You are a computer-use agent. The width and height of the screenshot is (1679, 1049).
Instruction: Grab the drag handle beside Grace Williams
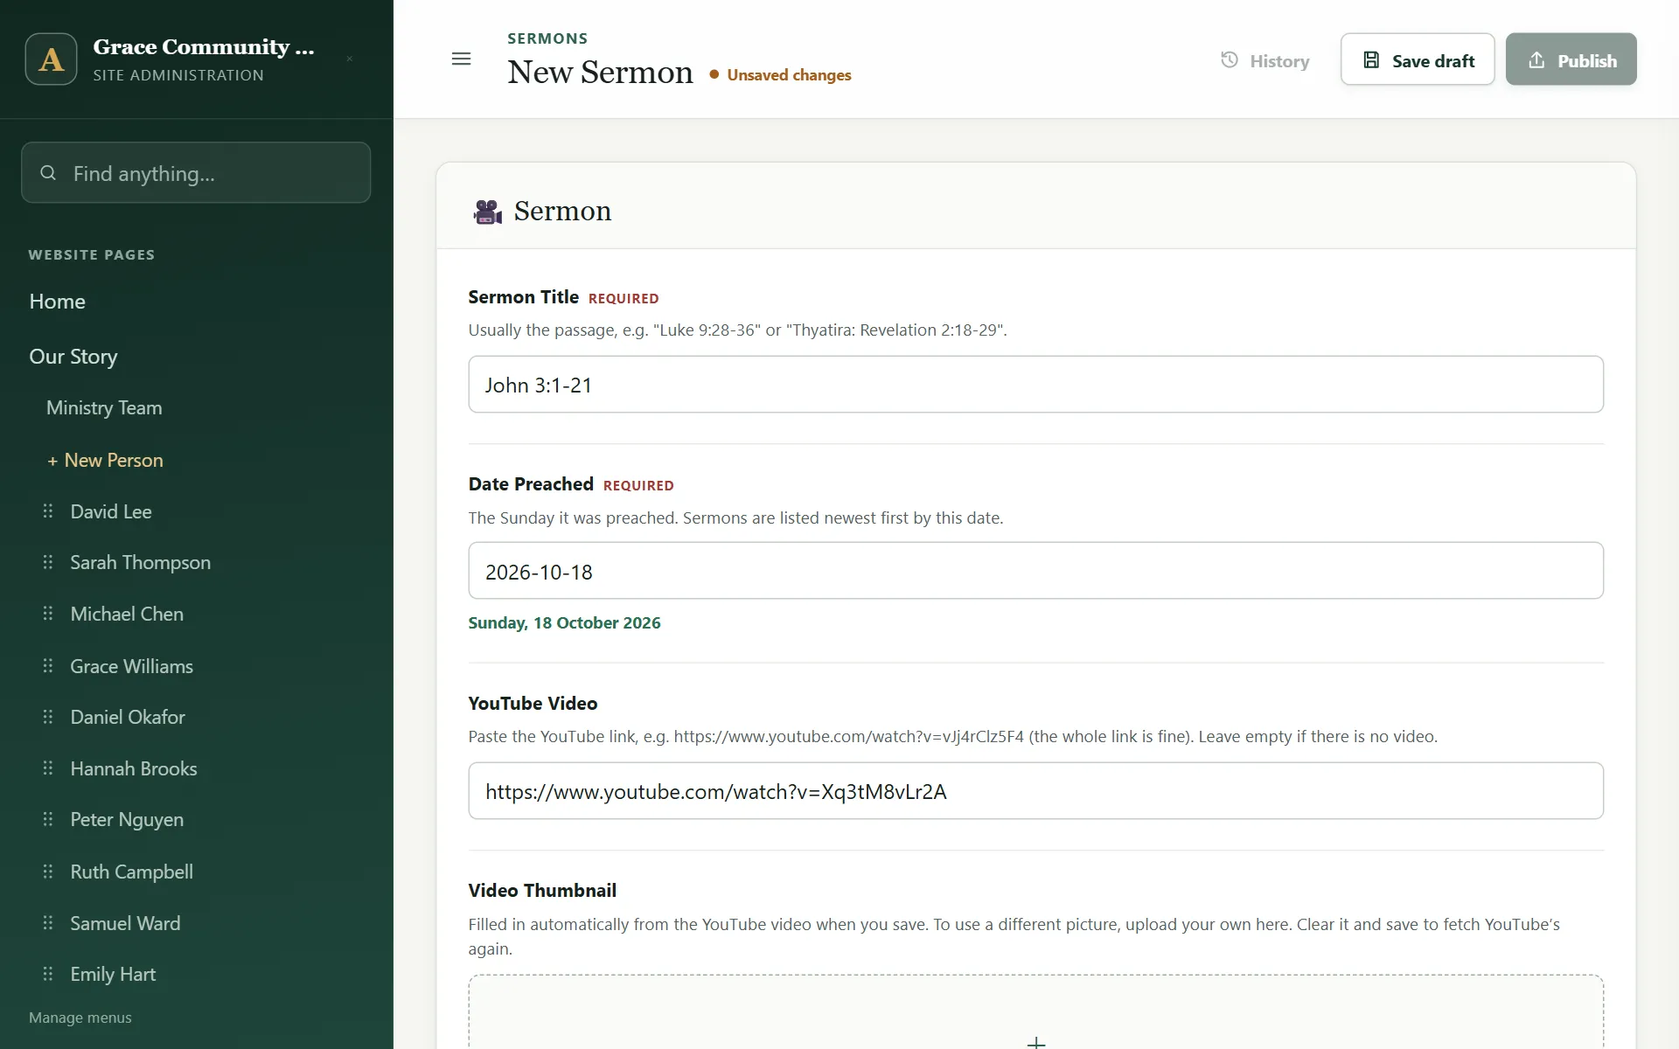coord(48,666)
